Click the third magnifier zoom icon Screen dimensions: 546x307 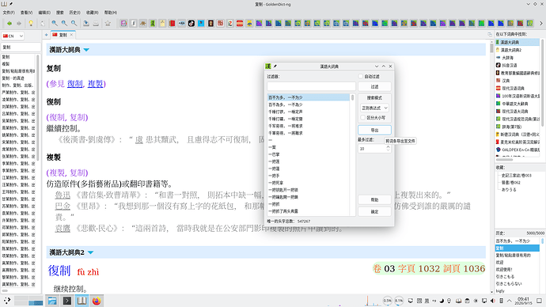74,23
